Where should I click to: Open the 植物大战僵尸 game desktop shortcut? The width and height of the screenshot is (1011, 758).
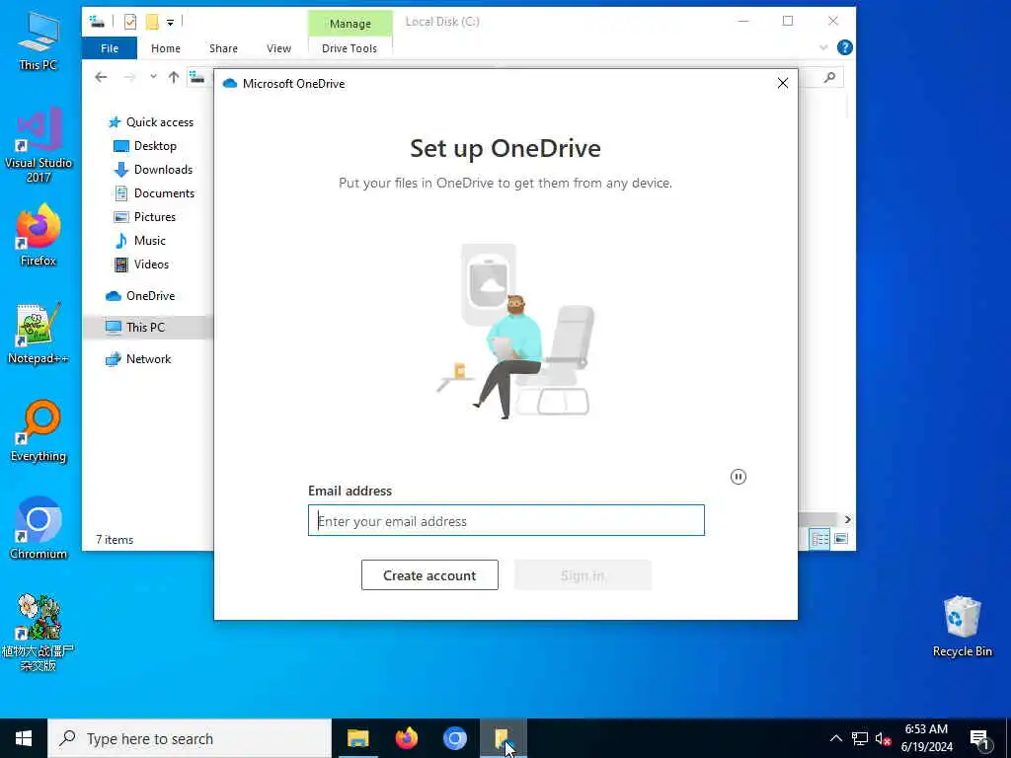pyautogui.click(x=39, y=633)
